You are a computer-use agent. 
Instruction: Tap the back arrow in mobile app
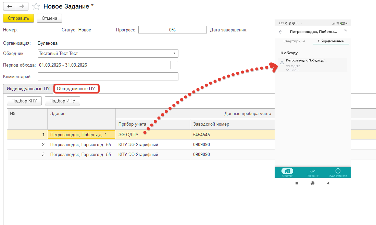[x=281, y=32]
